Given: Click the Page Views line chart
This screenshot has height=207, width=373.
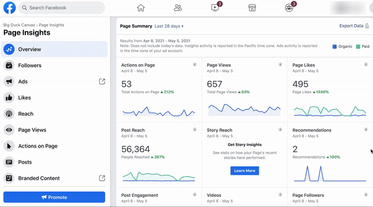Looking at the screenshot, I should [x=244, y=110].
